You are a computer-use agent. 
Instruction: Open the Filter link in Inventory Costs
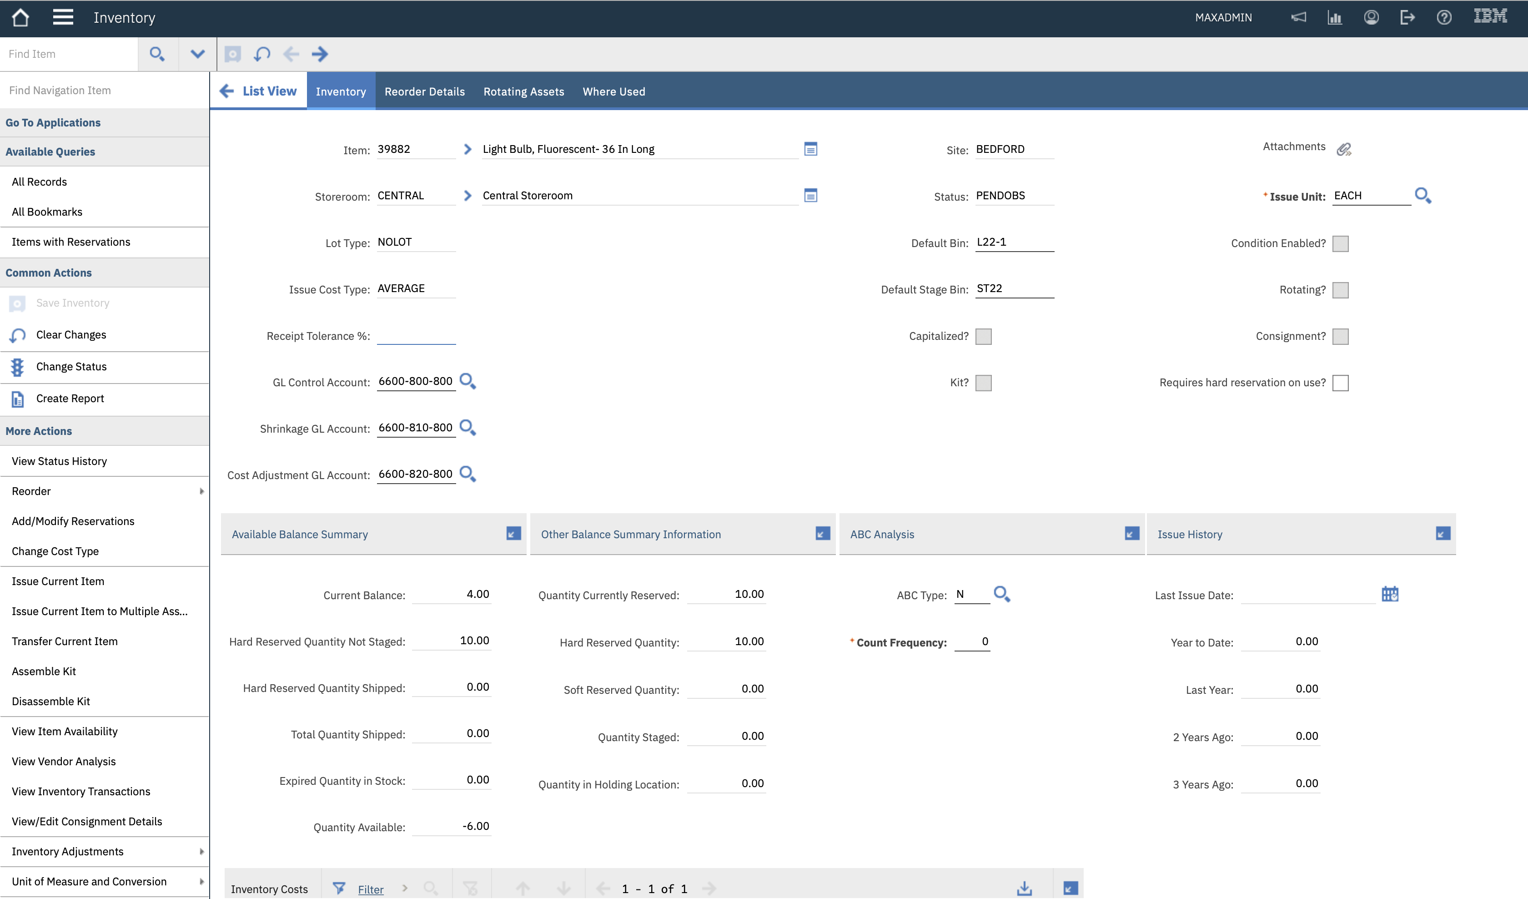pyautogui.click(x=371, y=889)
